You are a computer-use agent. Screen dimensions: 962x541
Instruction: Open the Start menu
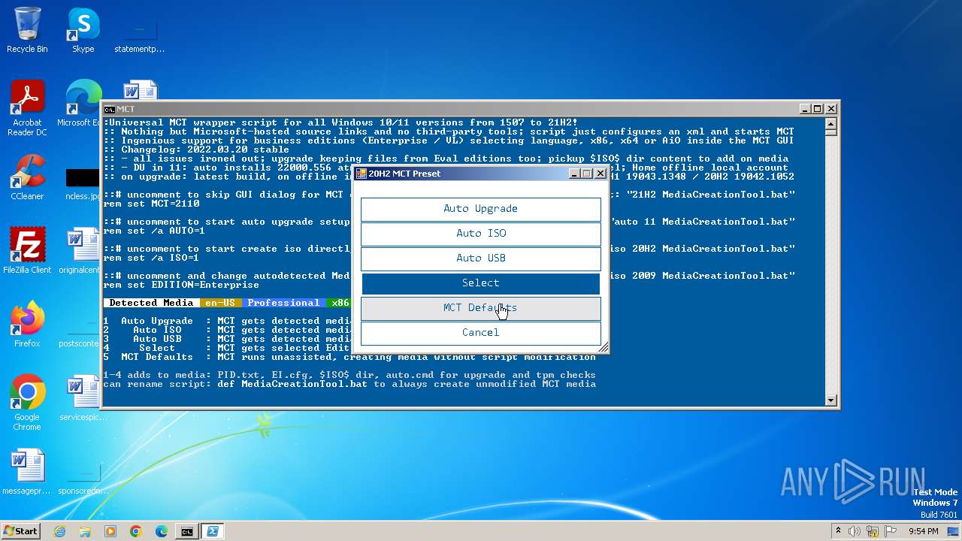[x=21, y=530]
